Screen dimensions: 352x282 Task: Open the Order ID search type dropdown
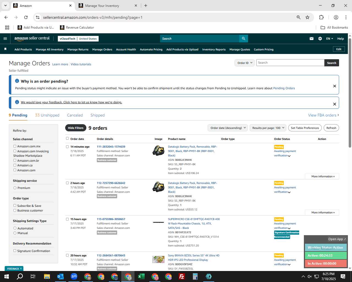click(x=244, y=63)
